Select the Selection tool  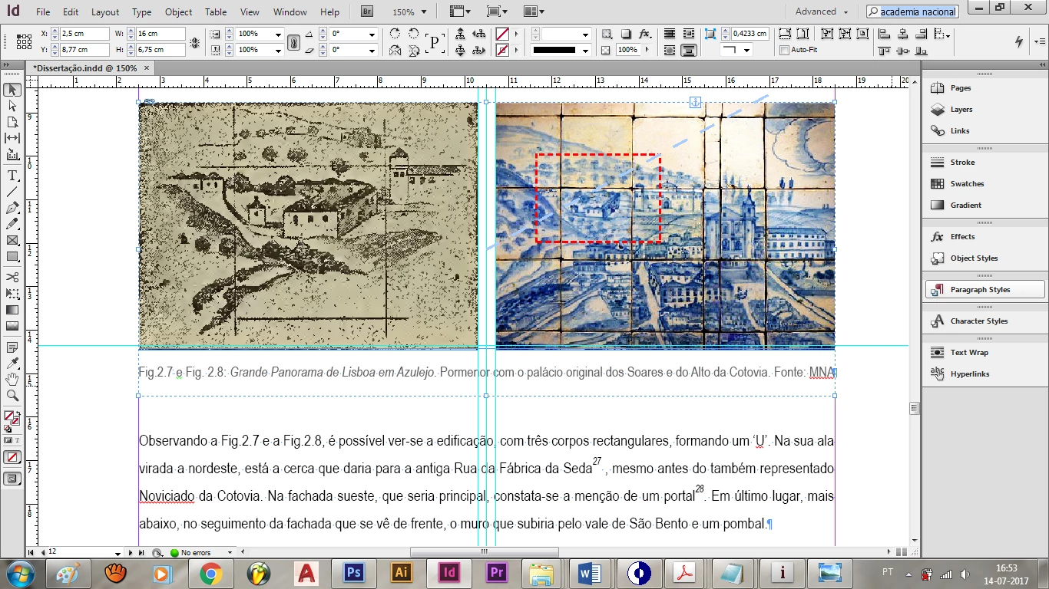click(x=12, y=90)
